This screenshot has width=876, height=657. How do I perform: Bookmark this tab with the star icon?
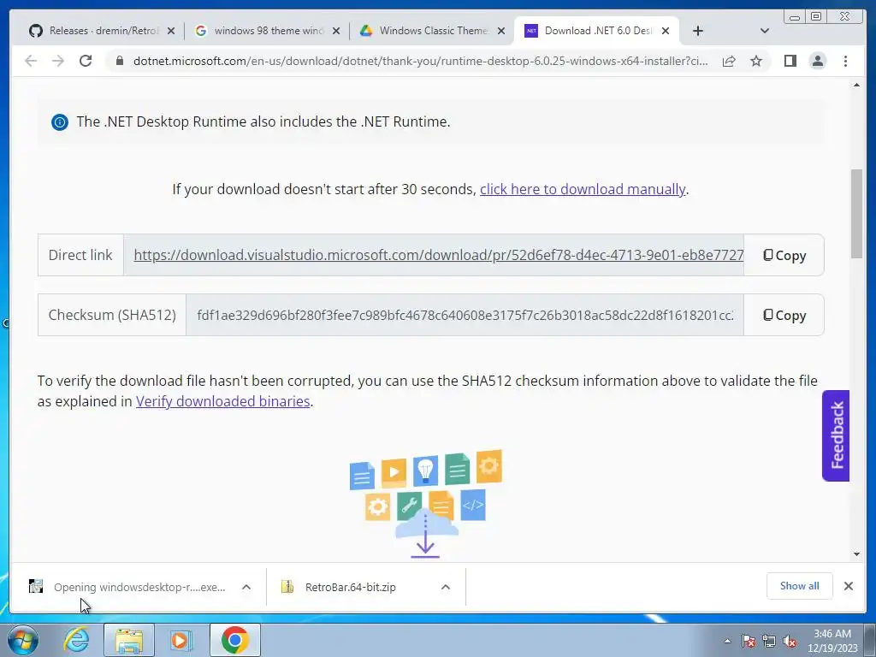756,61
